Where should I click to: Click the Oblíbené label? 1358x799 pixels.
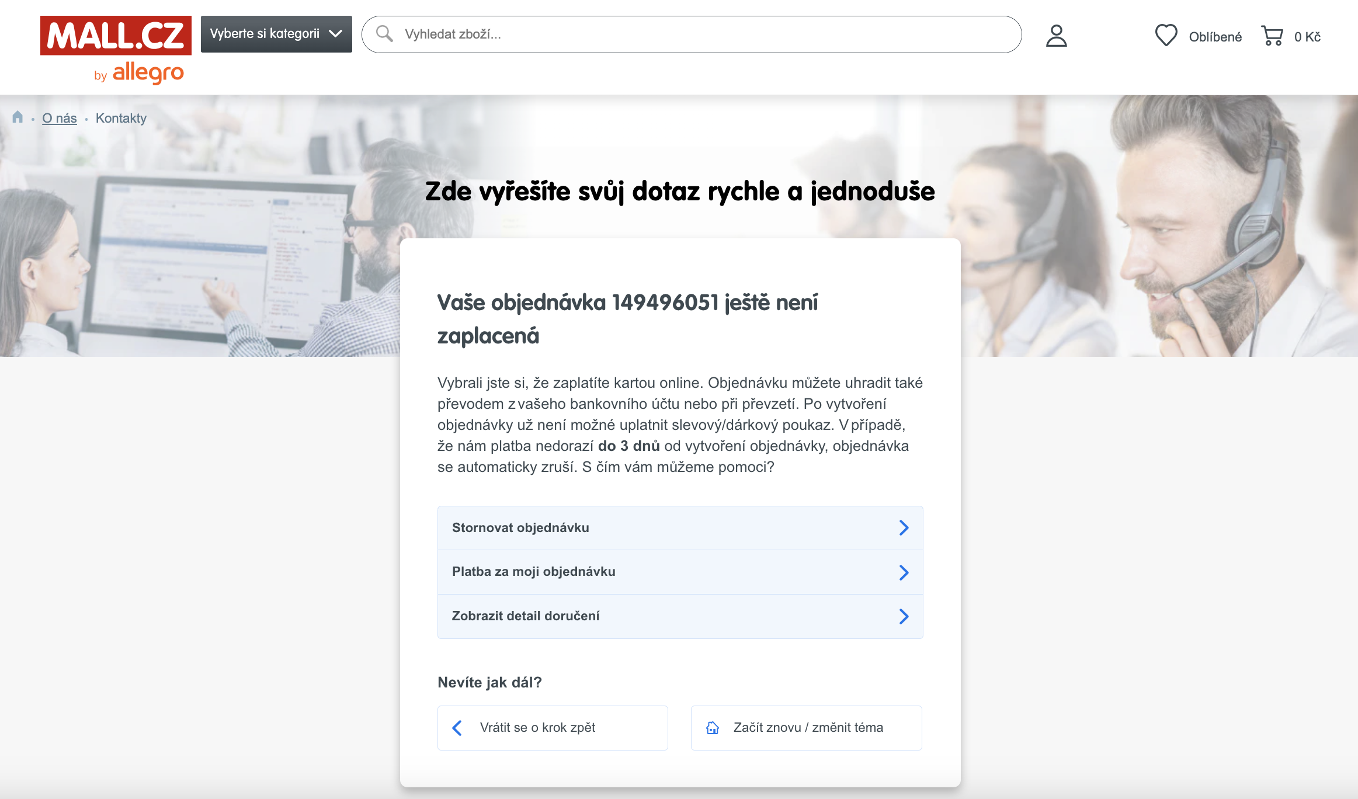click(1215, 37)
